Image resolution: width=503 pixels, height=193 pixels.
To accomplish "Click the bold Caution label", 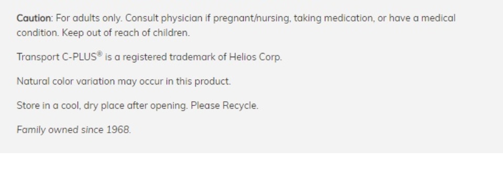I will point(34,18).
